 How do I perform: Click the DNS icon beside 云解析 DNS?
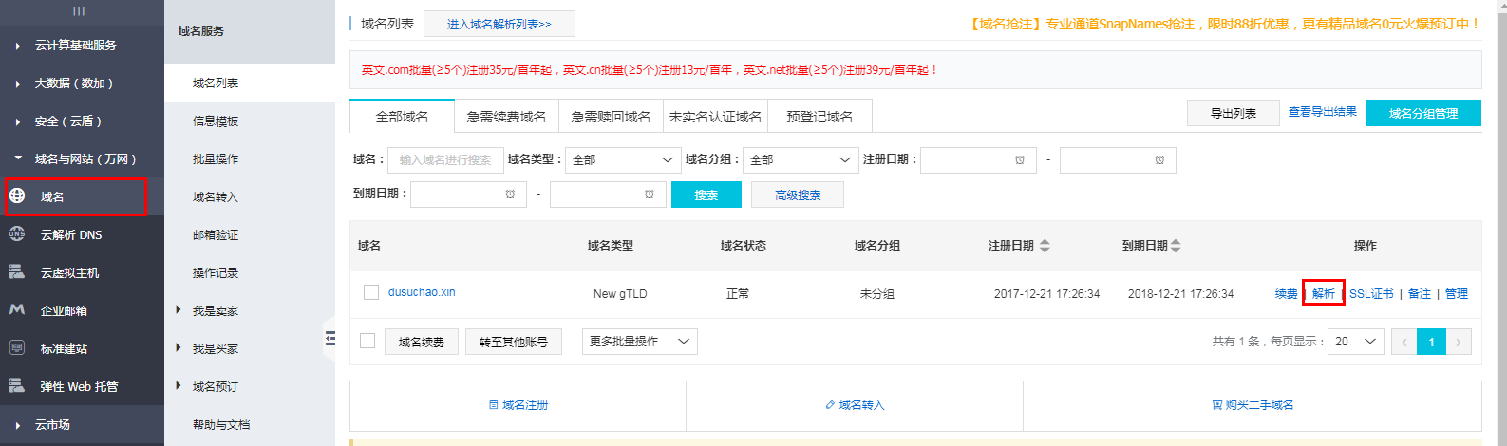[x=17, y=234]
